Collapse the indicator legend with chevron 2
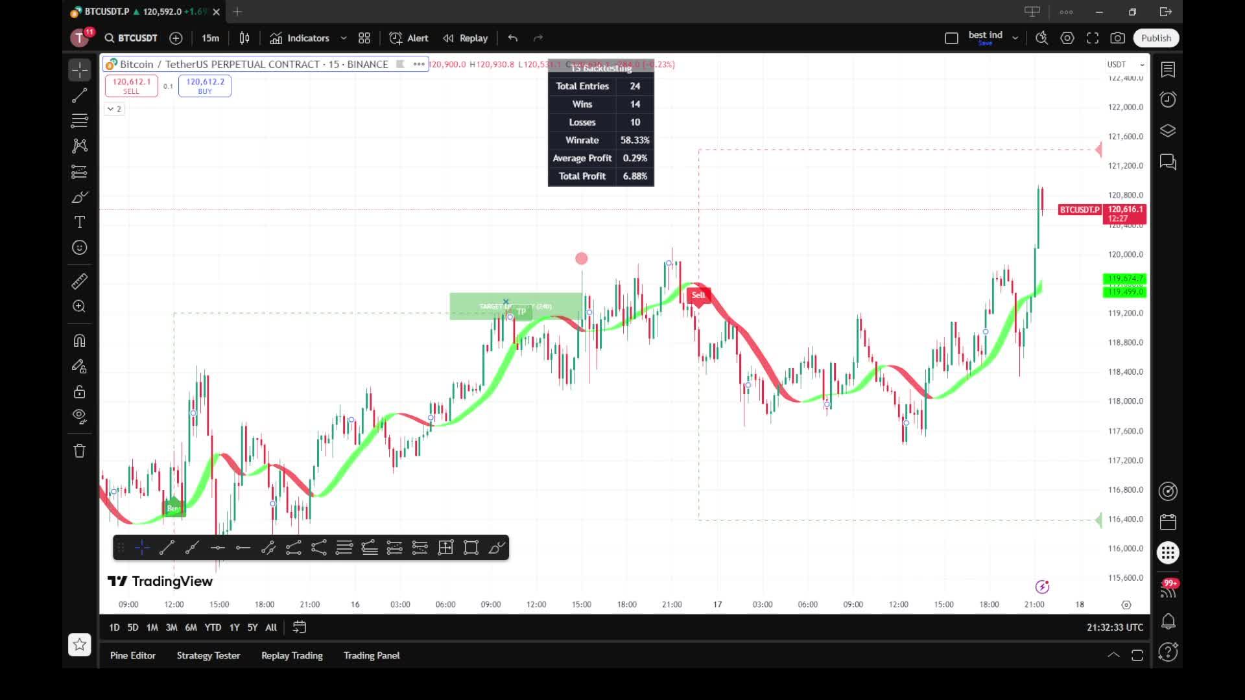Viewport: 1245px width, 700px height. coord(114,109)
